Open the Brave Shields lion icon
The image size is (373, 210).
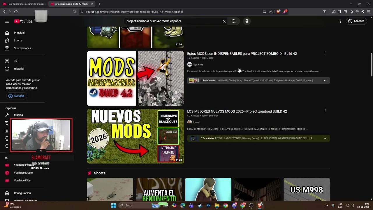tap(278, 12)
